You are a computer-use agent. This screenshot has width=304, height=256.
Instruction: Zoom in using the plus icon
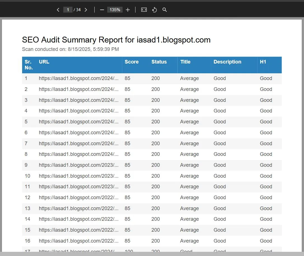point(128,10)
